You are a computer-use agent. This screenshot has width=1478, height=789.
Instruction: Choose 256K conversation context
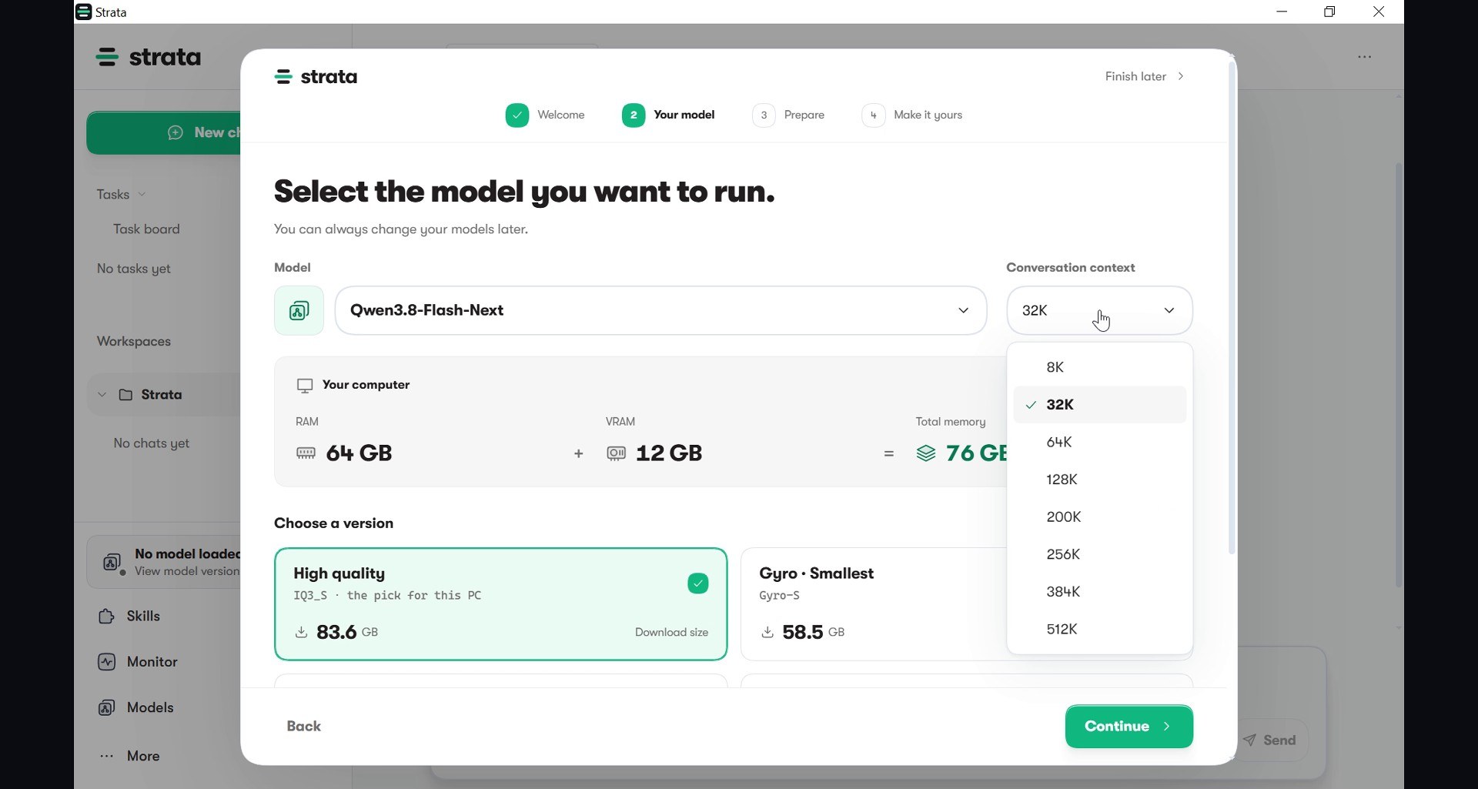click(1100, 555)
